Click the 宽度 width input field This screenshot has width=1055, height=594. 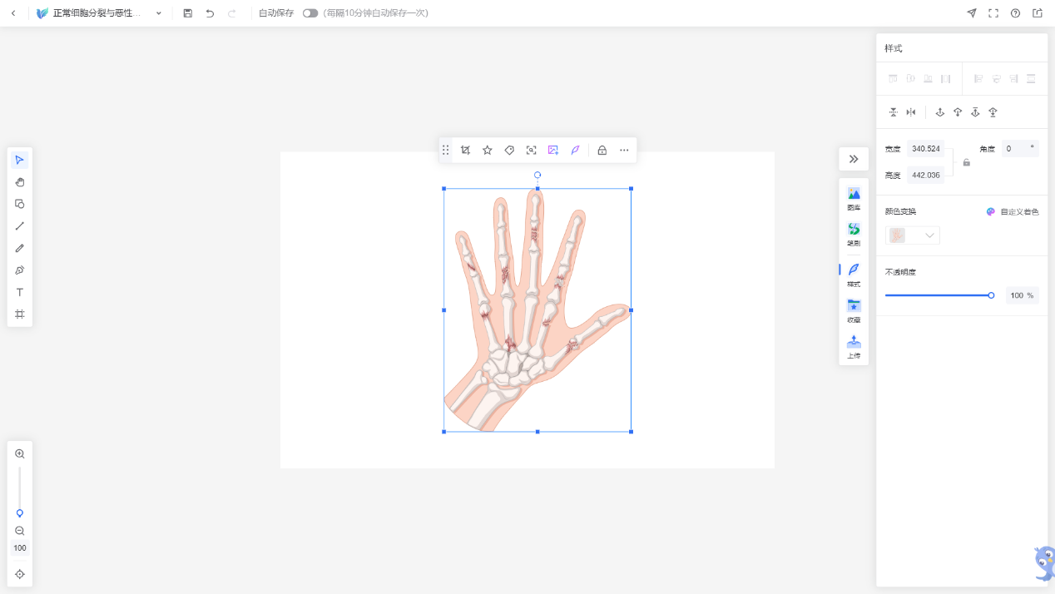point(925,149)
